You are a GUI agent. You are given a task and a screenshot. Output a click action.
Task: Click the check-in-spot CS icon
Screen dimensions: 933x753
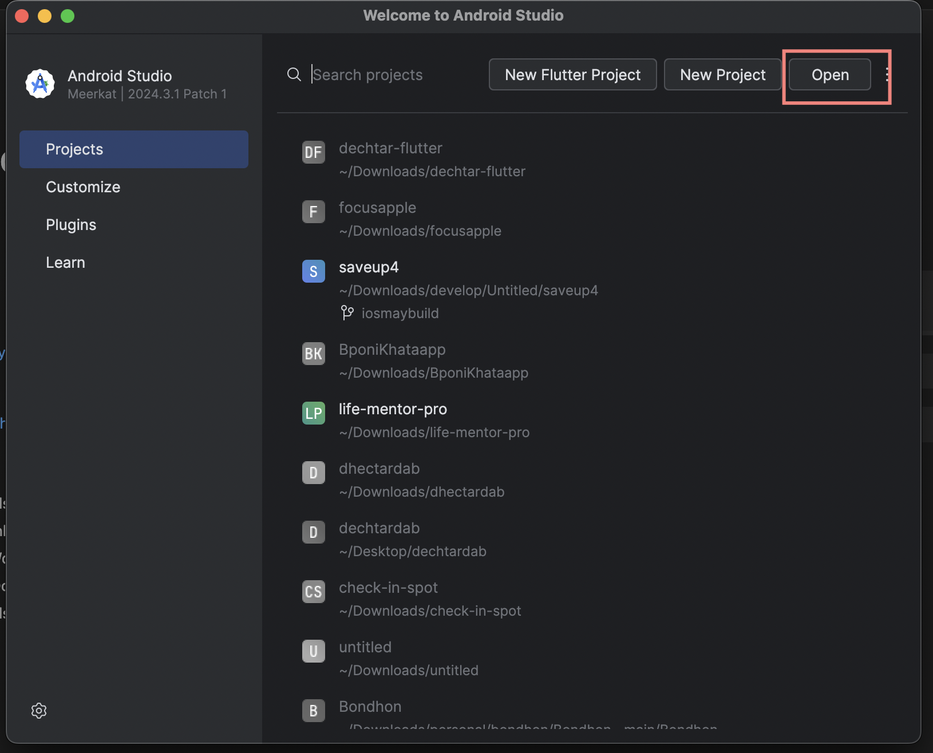[314, 592]
